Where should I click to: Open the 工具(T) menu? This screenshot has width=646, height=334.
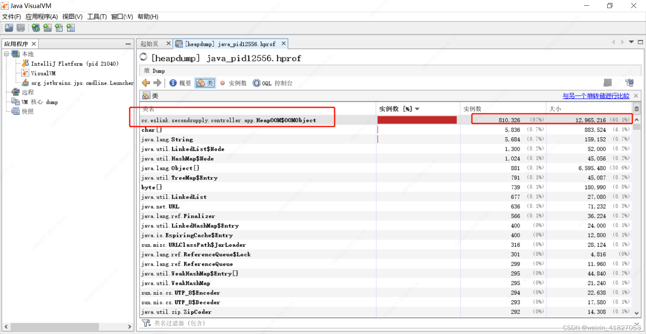point(97,17)
